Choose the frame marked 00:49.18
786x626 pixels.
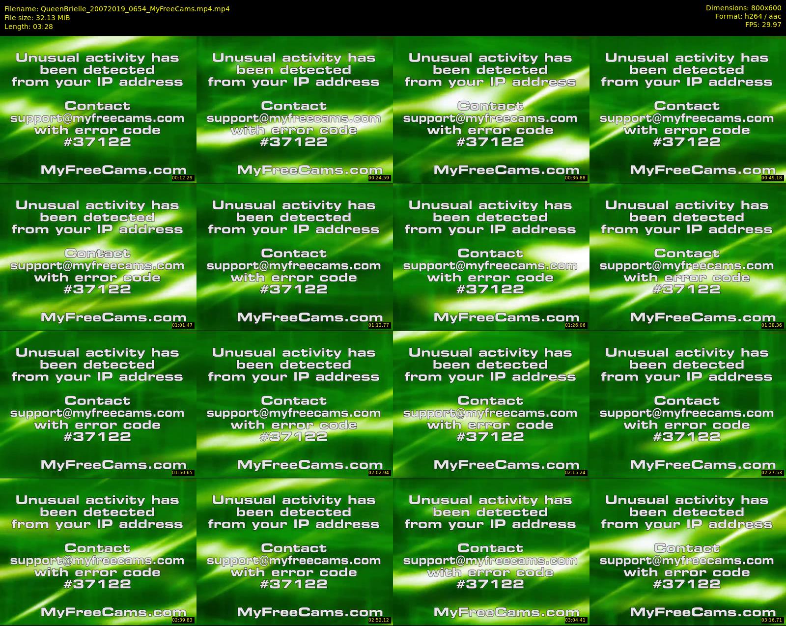pos(688,110)
